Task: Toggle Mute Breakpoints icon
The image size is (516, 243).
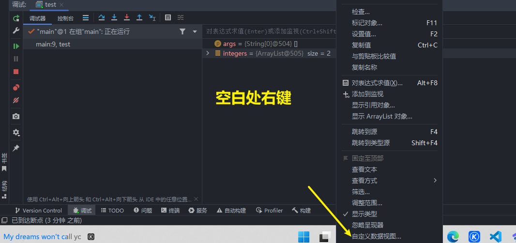Action: tap(16, 100)
